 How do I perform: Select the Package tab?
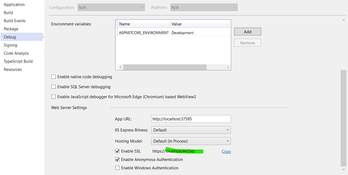coord(11,29)
